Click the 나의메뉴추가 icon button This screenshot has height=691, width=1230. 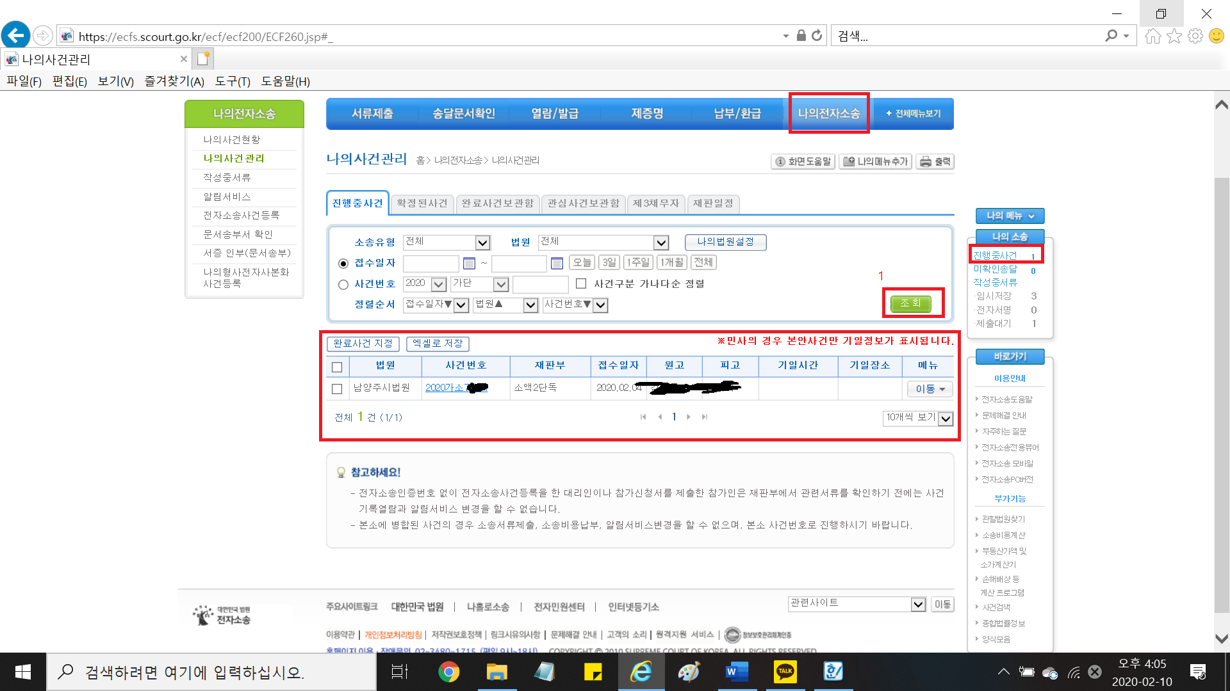point(876,162)
